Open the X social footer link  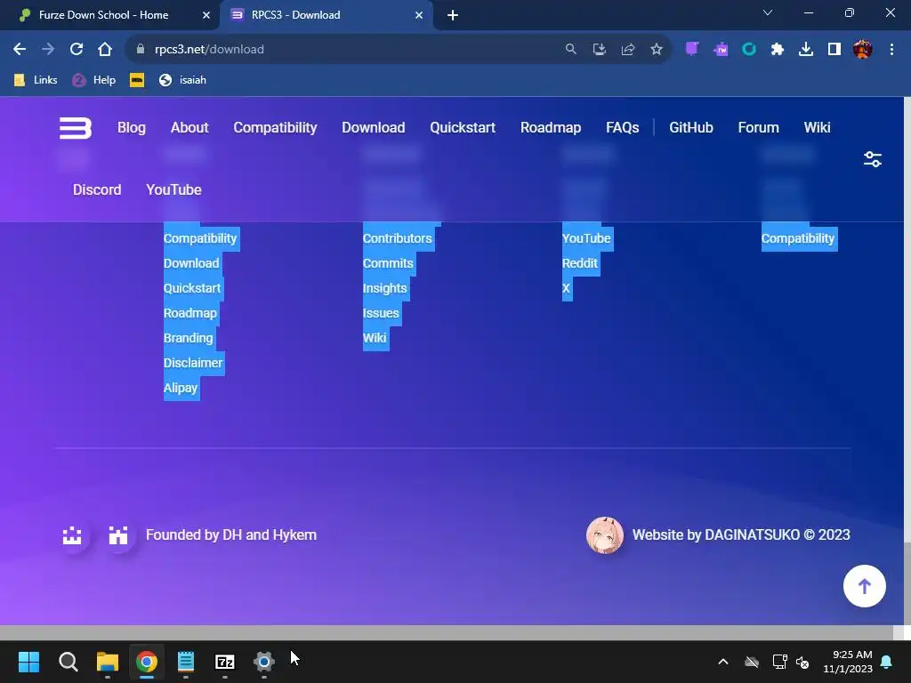(566, 289)
